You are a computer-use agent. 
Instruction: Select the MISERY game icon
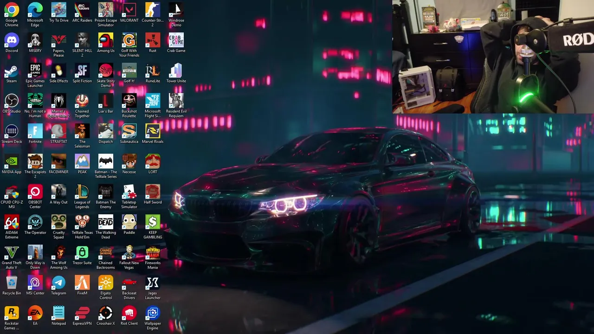(35, 40)
